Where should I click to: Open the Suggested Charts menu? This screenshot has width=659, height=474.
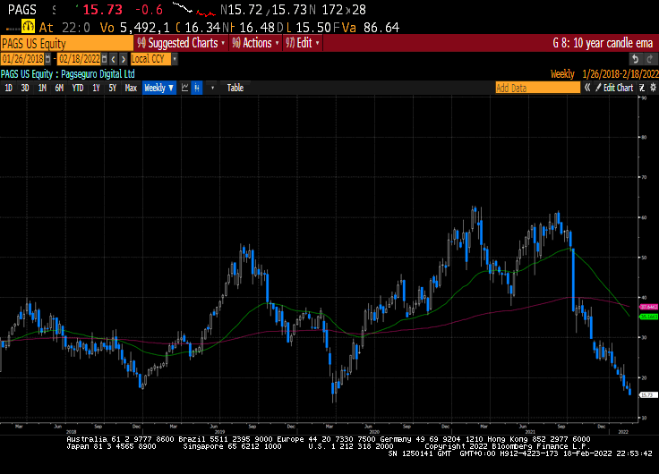pos(181,43)
